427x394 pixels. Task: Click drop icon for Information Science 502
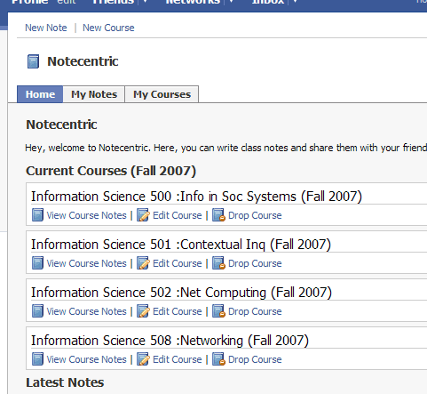(x=218, y=311)
